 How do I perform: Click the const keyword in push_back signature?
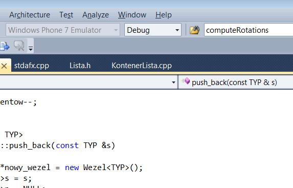pyautogui.click(x=67, y=145)
